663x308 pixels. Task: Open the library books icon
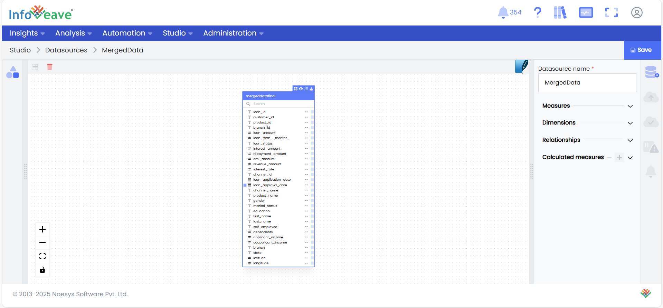click(560, 12)
